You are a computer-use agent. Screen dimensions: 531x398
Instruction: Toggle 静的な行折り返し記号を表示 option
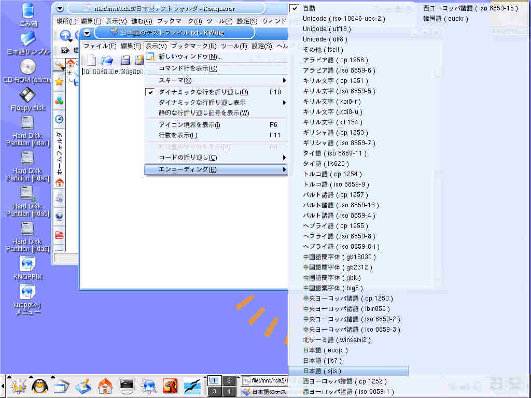coord(216,112)
